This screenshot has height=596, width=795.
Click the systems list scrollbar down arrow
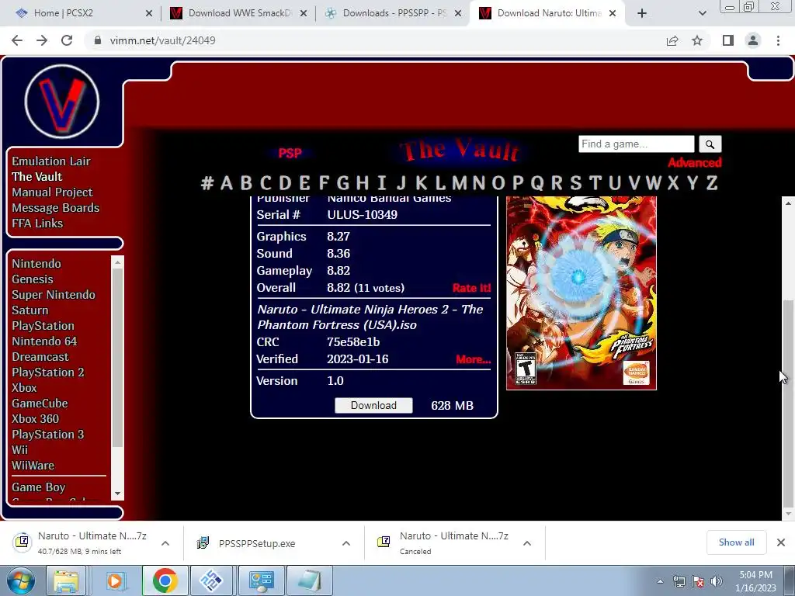point(118,494)
